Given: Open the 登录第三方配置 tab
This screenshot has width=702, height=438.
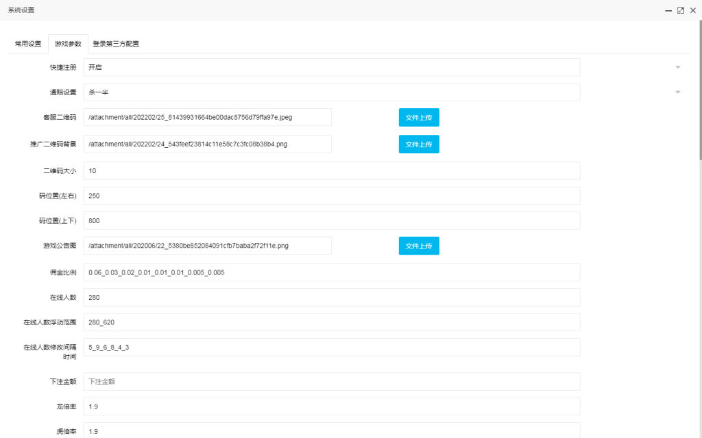Looking at the screenshot, I should tap(116, 44).
